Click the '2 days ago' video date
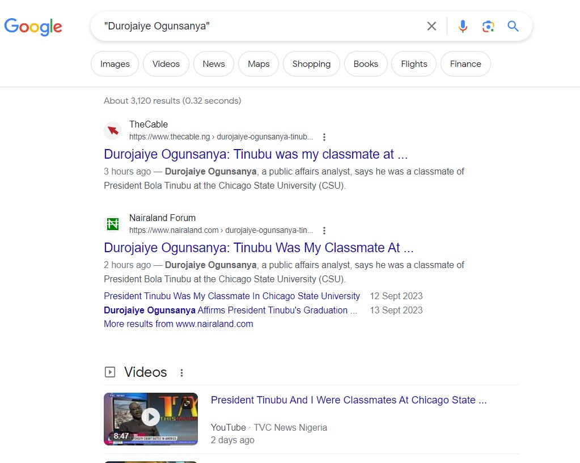This screenshot has width=580, height=463. tap(232, 440)
